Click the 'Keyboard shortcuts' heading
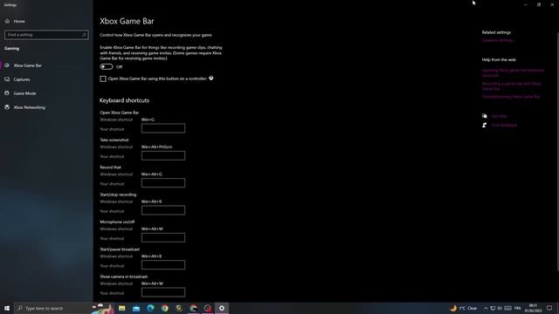The image size is (559, 314). (x=124, y=100)
